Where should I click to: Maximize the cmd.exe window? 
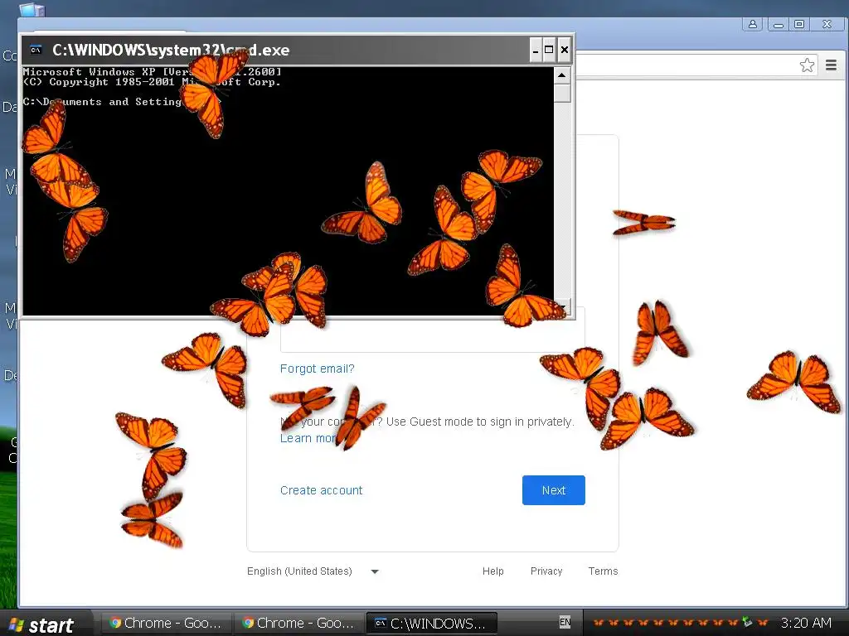click(549, 50)
